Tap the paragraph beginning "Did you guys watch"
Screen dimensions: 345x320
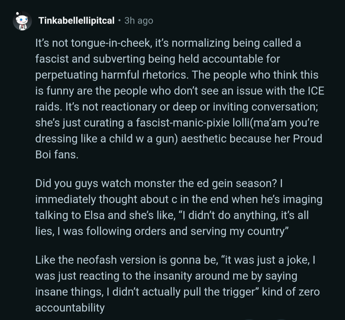coord(179,207)
